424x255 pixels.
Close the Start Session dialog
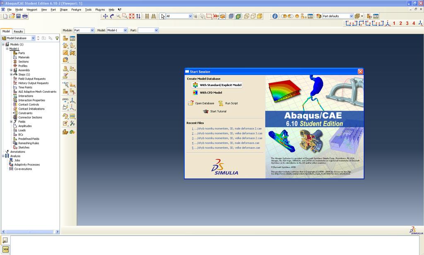pyautogui.click(x=361, y=71)
